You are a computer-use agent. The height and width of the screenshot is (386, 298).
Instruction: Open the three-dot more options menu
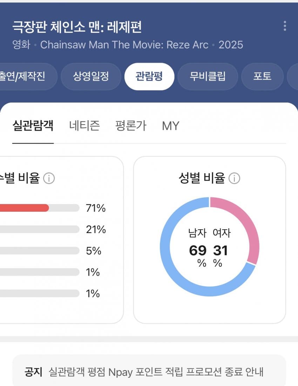(285, 26)
